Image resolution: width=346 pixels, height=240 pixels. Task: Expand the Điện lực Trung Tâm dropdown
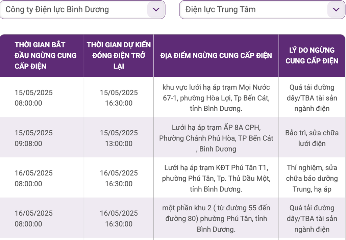pos(253,9)
